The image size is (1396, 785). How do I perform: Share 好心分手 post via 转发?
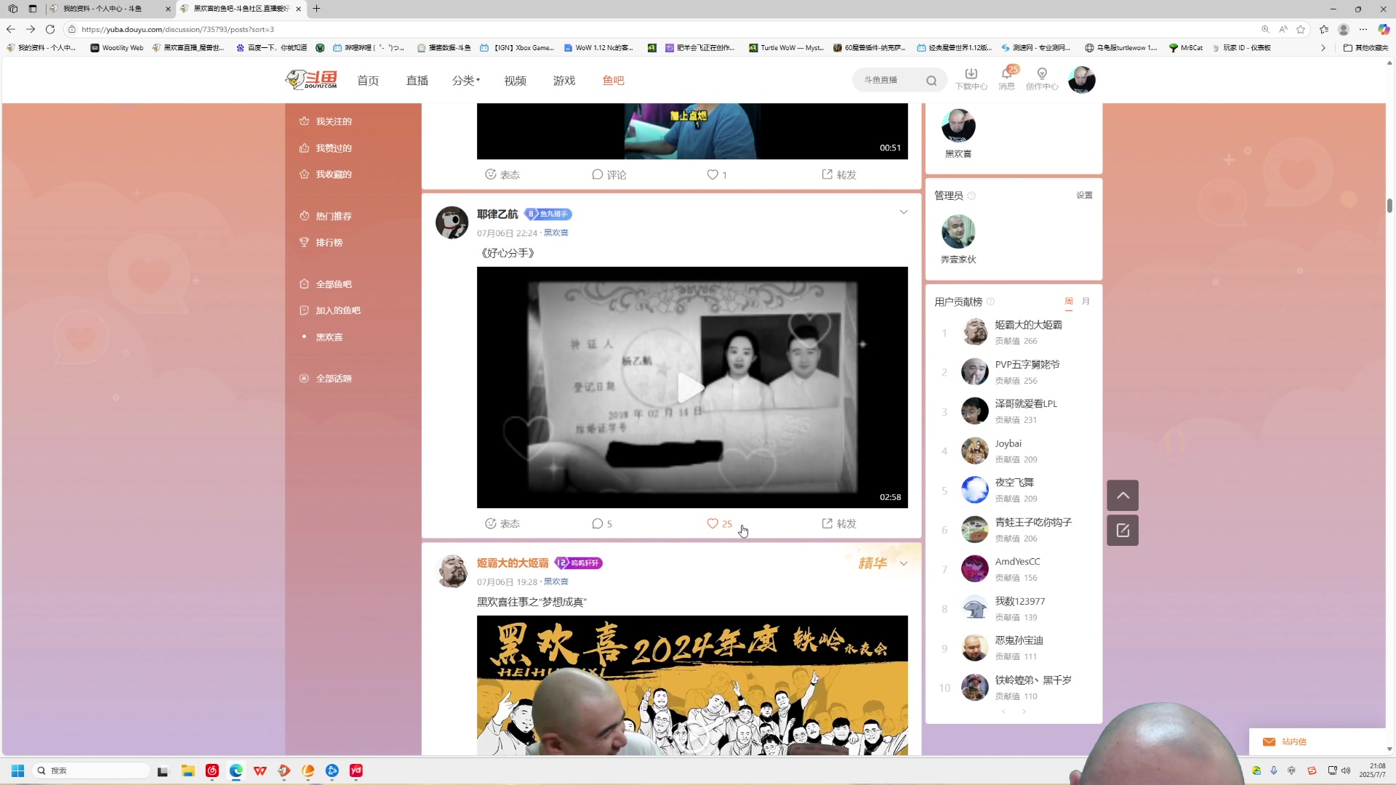[839, 523]
